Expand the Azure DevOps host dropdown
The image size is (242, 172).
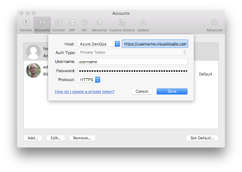coord(99,44)
